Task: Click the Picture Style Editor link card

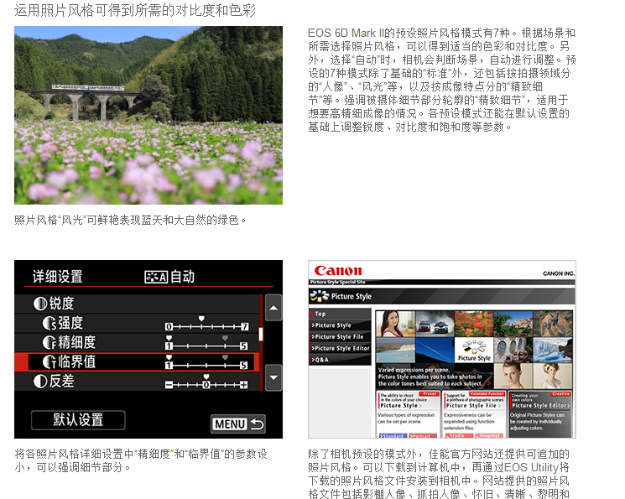Action: click(540, 414)
